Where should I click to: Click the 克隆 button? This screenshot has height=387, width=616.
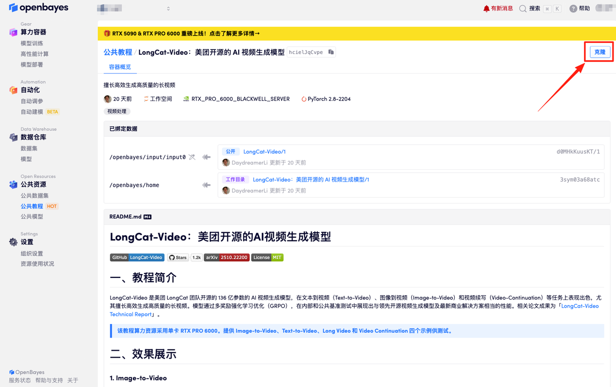click(600, 52)
